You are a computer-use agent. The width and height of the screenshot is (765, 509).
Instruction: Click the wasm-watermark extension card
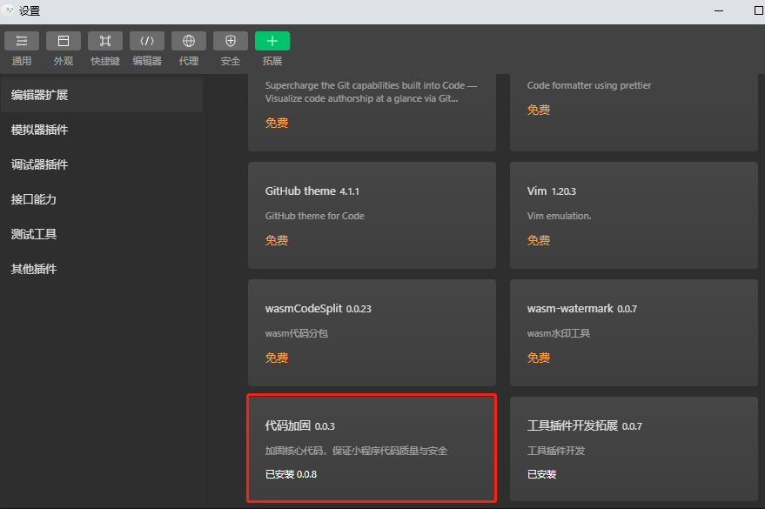[633, 332]
